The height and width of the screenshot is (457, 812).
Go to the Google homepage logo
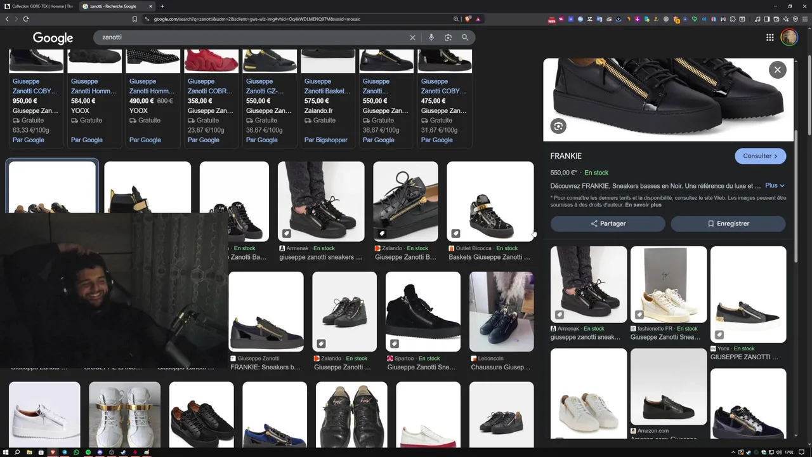pyautogui.click(x=53, y=38)
